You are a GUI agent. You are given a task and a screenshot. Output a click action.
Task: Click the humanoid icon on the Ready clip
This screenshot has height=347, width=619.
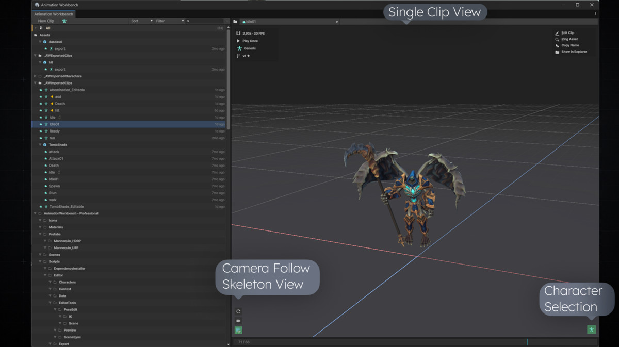tap(45, 131)
